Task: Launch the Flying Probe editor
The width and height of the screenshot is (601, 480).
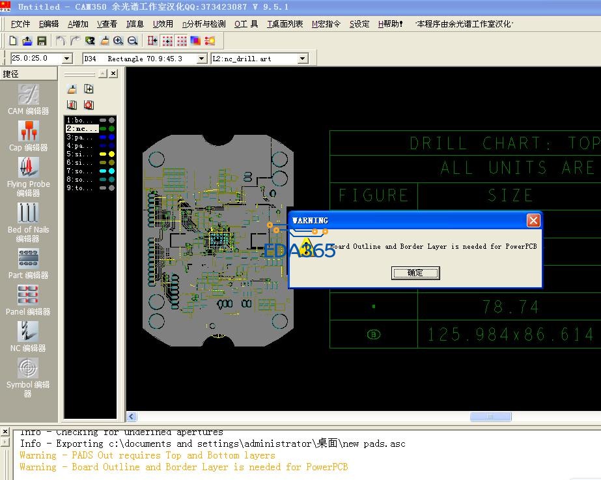Action: [29, 177]
